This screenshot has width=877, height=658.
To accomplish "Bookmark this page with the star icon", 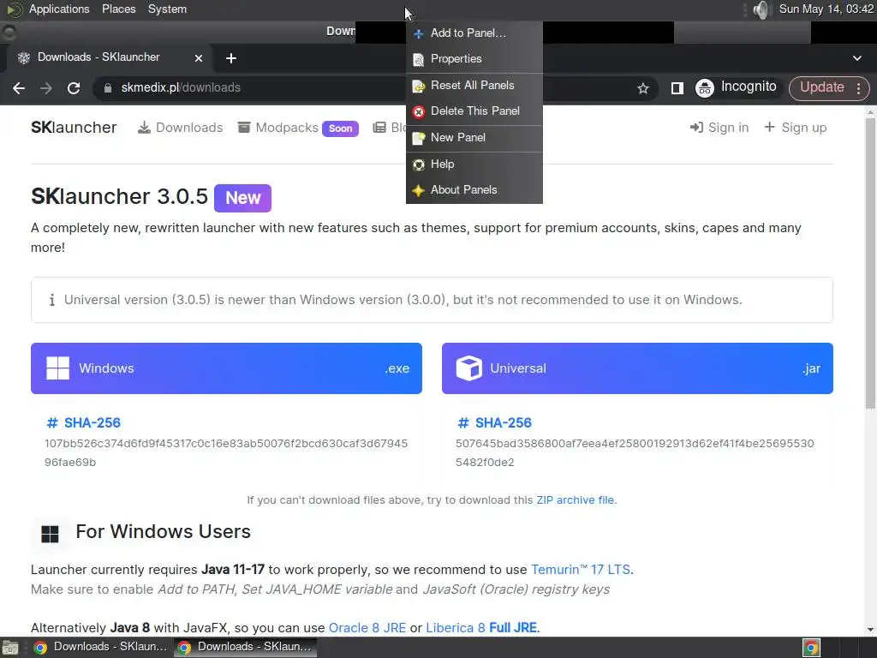I will coord(643,88).
